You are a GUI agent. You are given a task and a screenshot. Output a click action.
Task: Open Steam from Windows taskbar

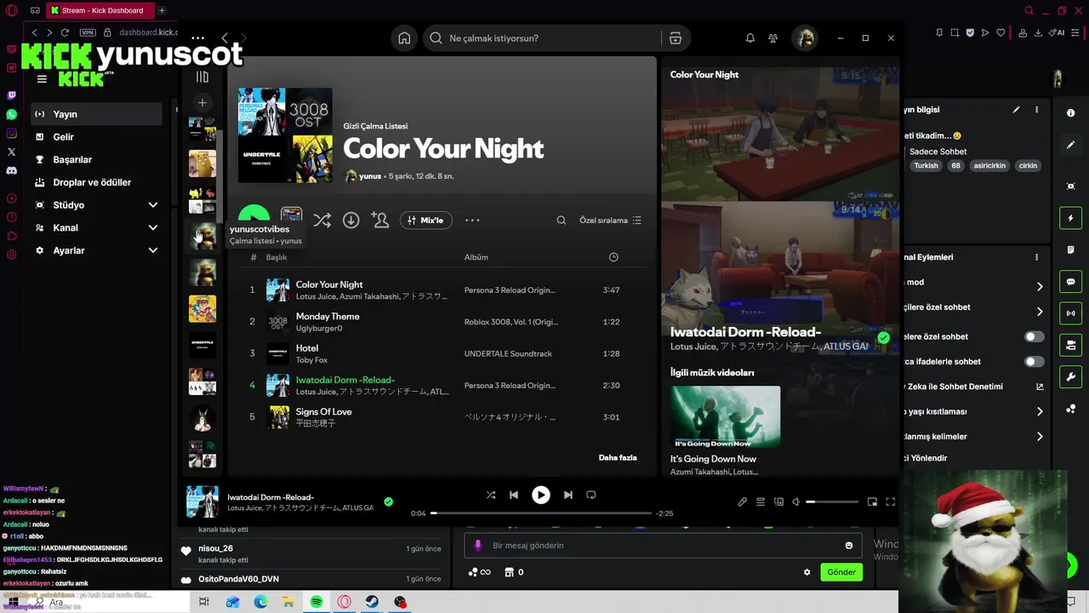[373, 602]
